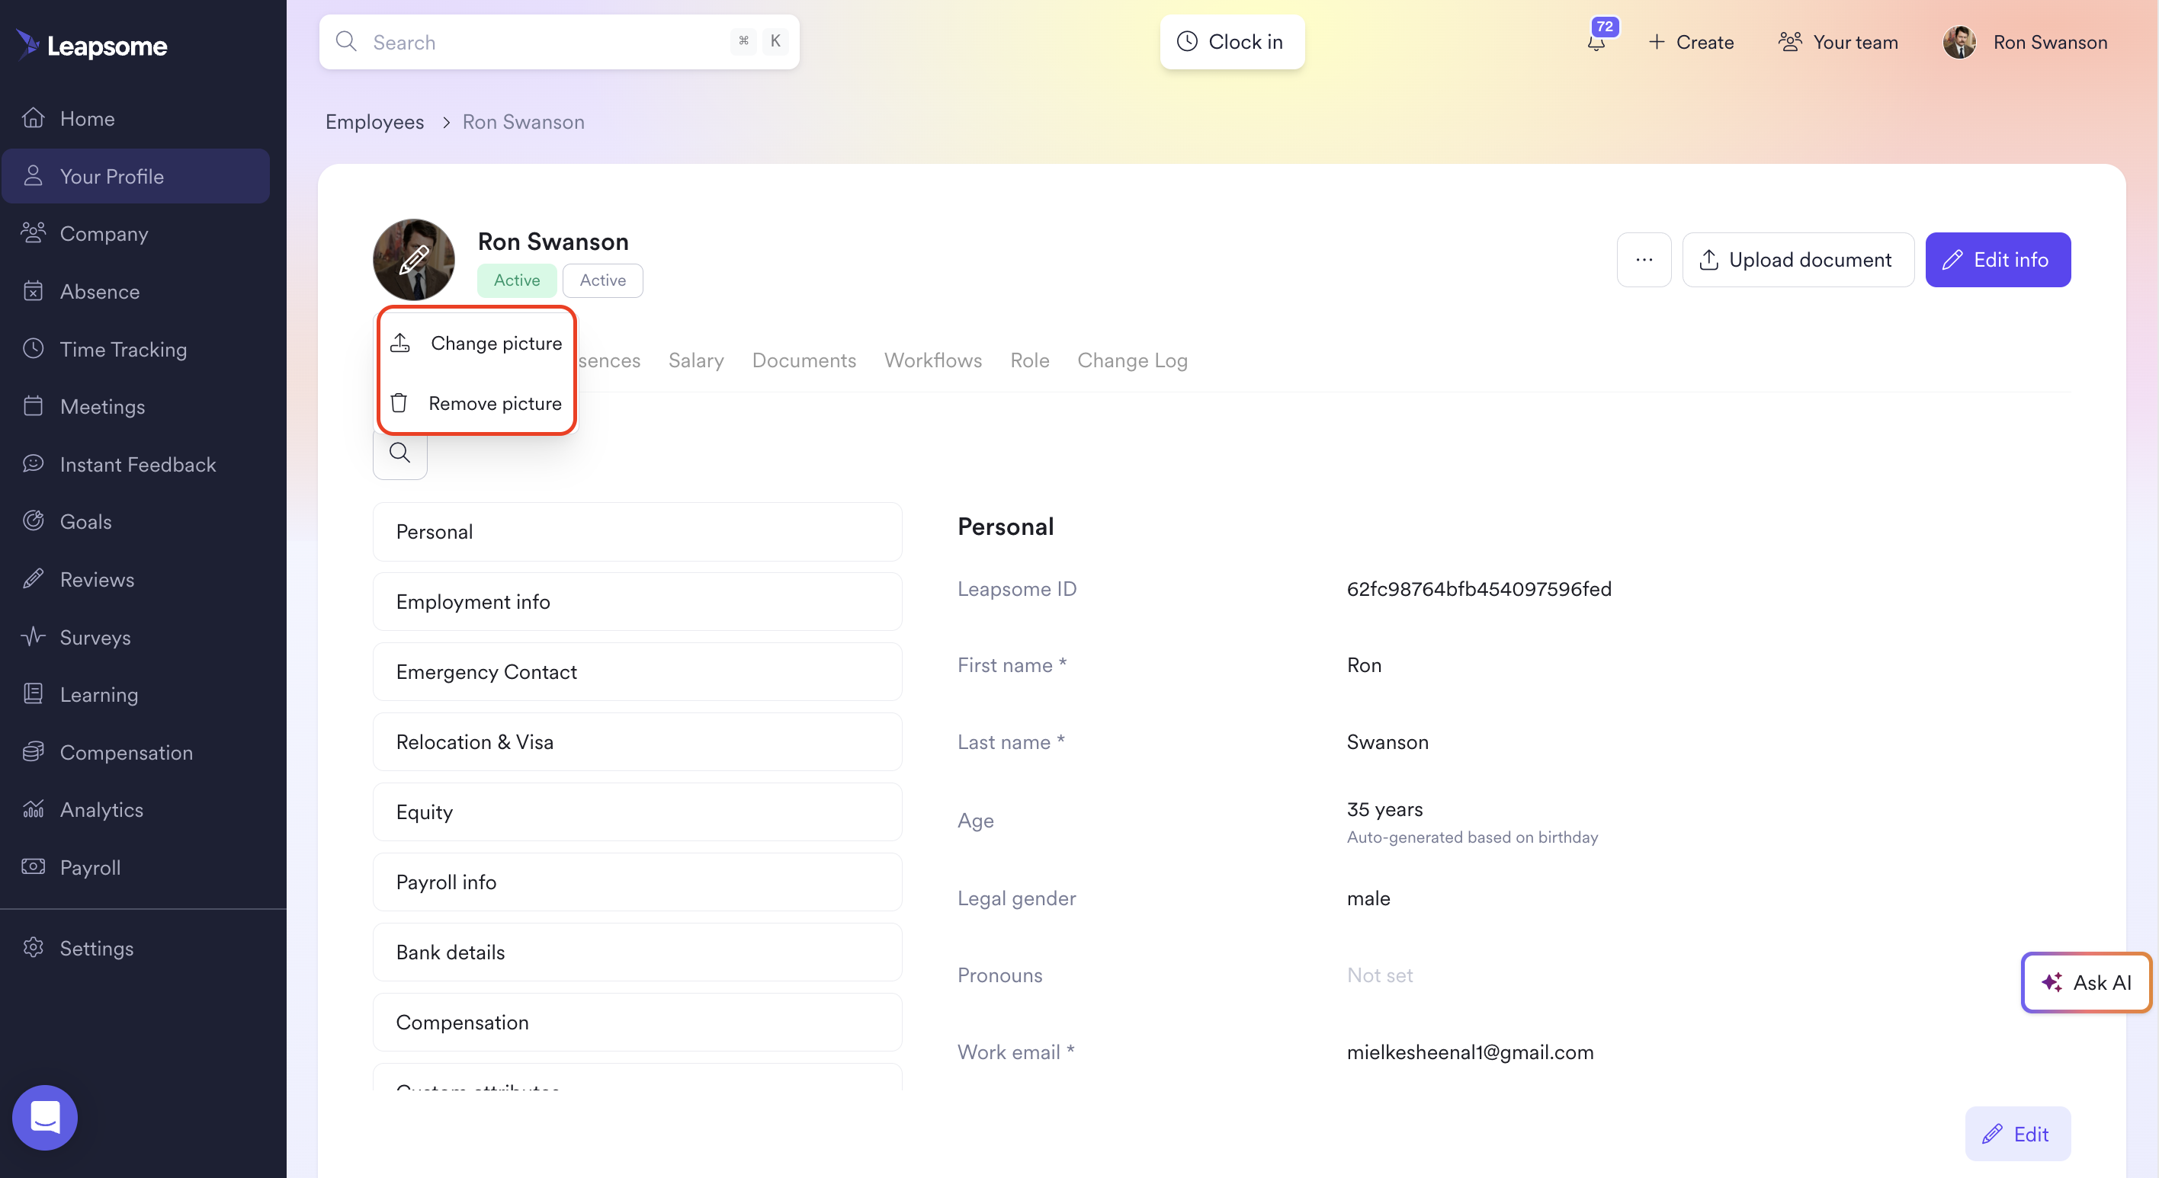The height and width of the screenshot is (1178, 2159).
Task: Click the Create button
Action: click(x=1692, y=42)
